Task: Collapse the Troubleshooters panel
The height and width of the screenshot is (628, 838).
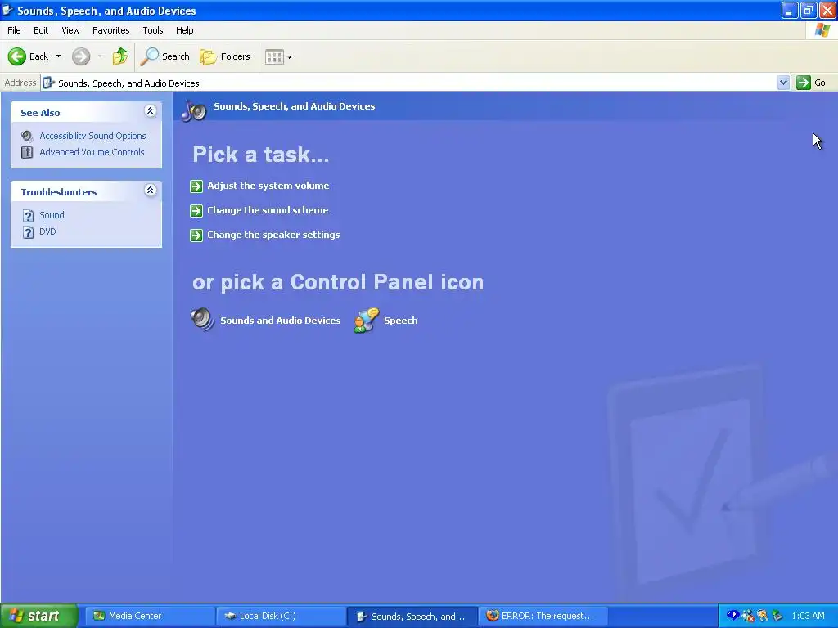Action: click(x=151, y=190)
